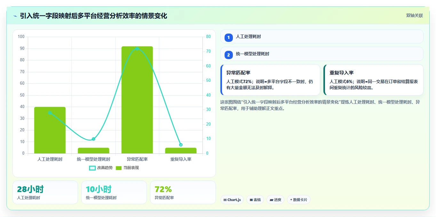Click the 表格 tag chip
The width and height of the screenshot is (436, 217).
tap(255, 200)
